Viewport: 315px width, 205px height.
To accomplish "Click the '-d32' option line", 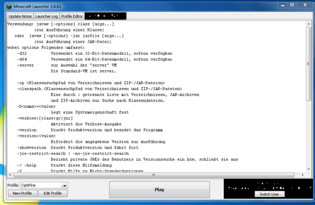I will pos(94,53).
